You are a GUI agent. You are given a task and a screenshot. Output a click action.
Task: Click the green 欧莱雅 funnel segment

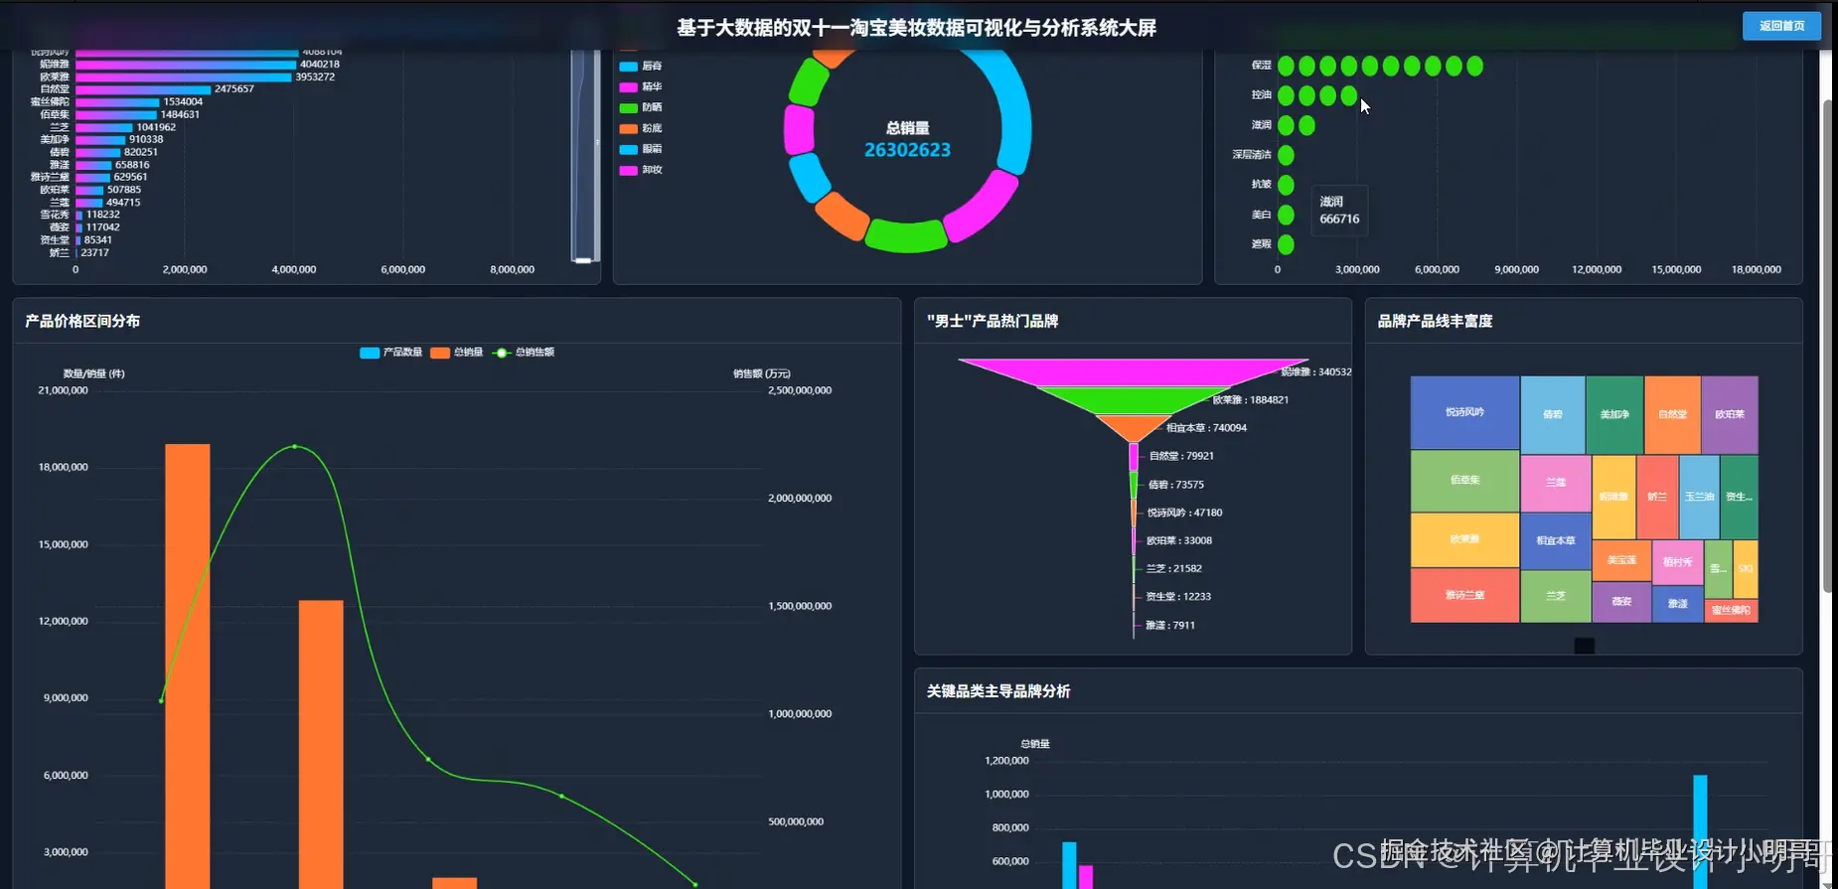point(1133,399)
